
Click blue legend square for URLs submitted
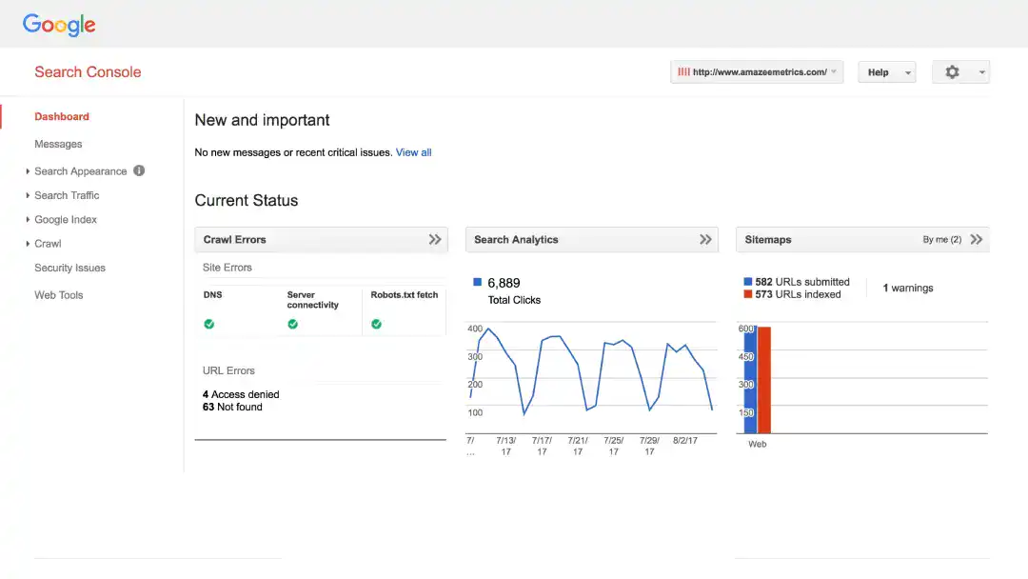coord(747,281)
